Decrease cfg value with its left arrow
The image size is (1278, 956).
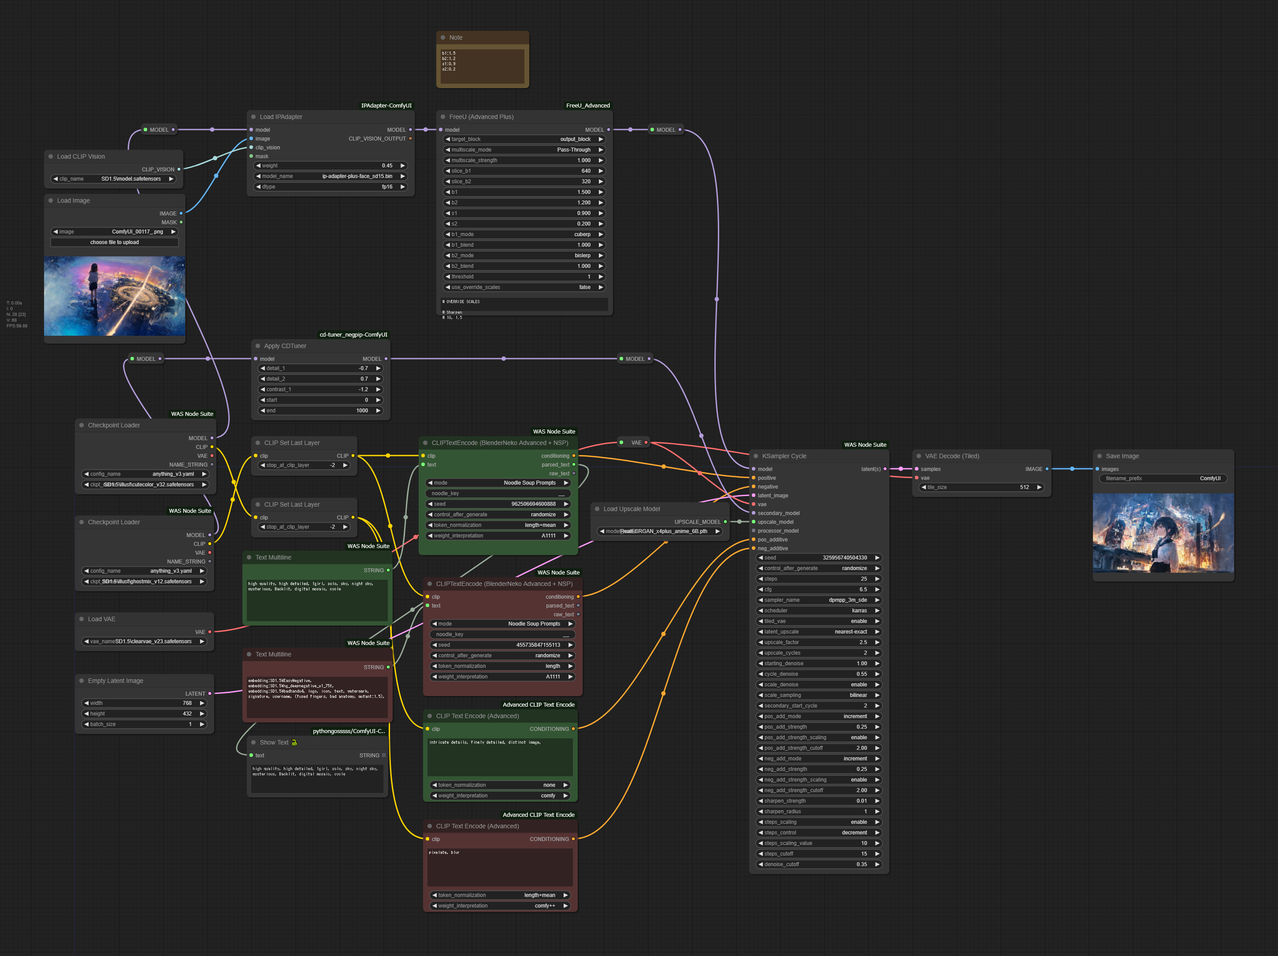point(760,590)
